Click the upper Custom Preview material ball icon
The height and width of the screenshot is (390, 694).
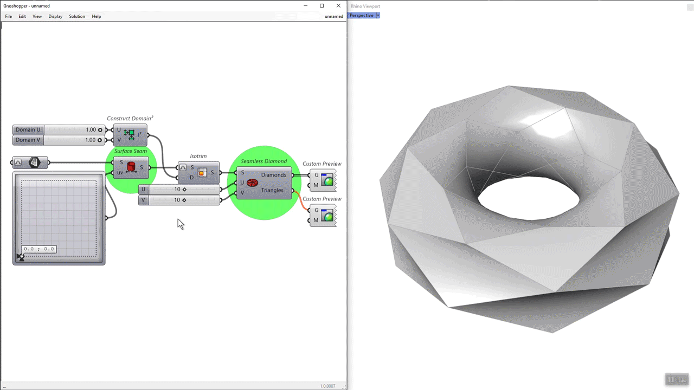coord(326,180)
